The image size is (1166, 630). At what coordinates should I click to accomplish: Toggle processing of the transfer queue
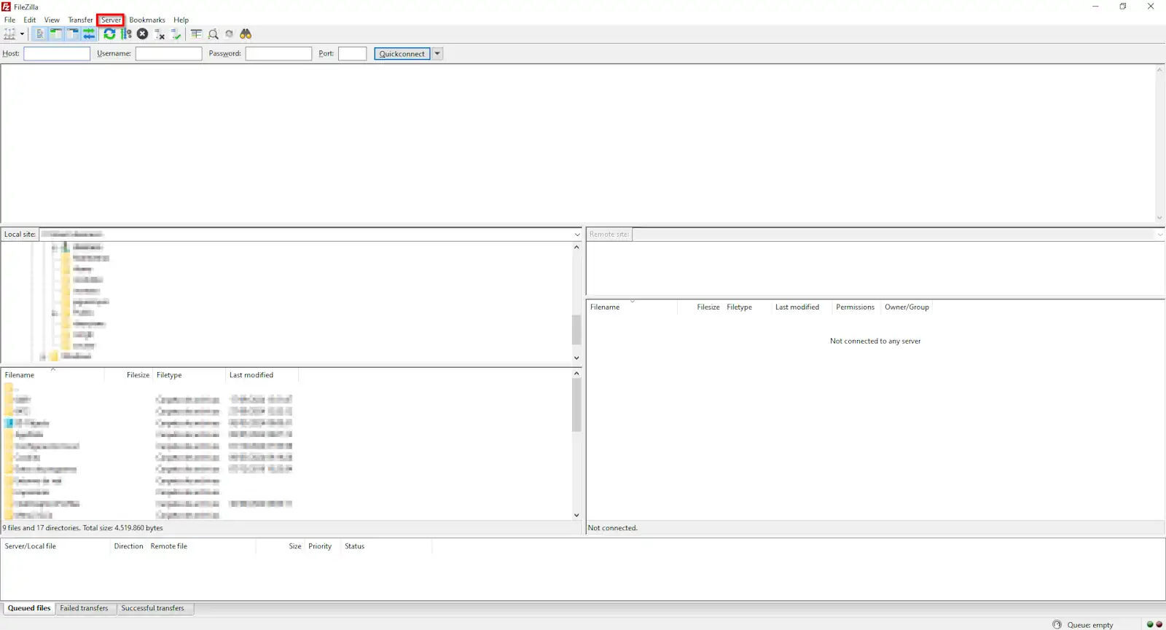pos(126,34)
